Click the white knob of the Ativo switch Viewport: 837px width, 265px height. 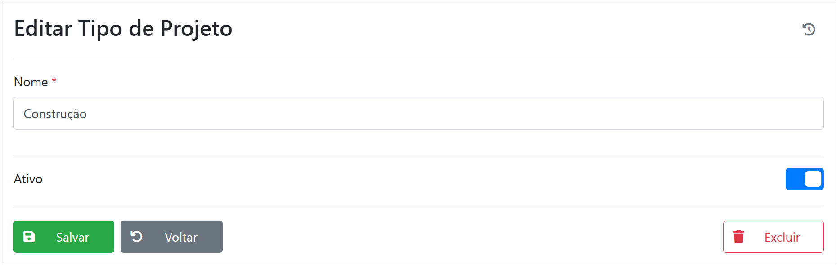813,179
